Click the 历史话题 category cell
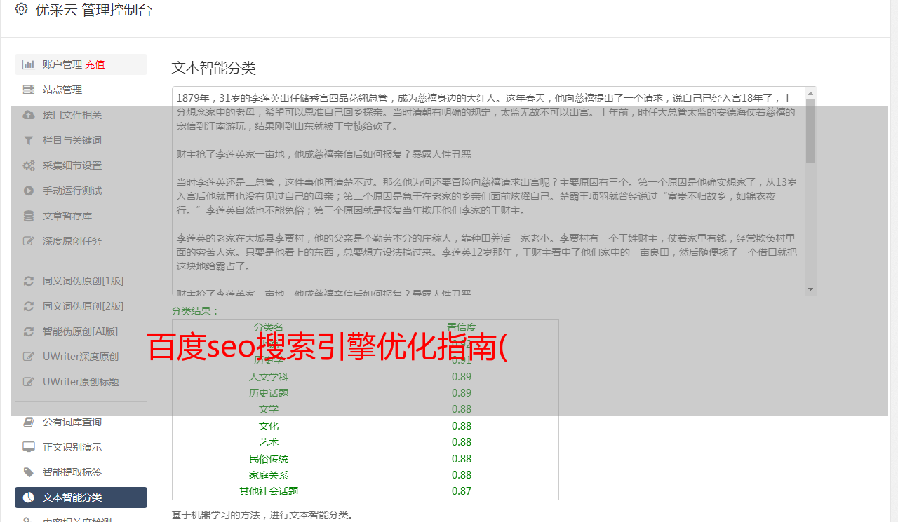The image size is (898, 522). pos(269,393)
